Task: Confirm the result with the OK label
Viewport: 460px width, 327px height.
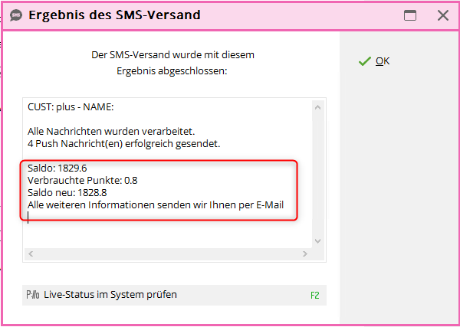Action: 383,61
